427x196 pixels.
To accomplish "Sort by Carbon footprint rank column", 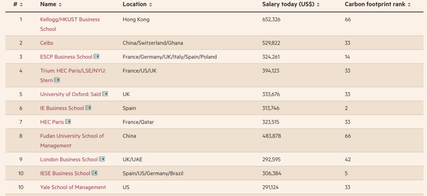I will point(378,4).
